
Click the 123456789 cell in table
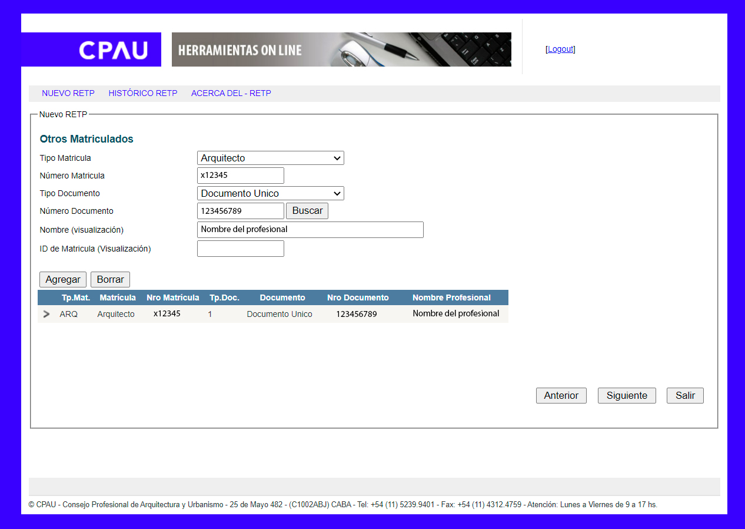click(x=357, y=314)
